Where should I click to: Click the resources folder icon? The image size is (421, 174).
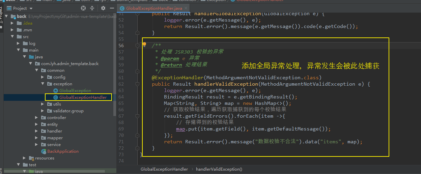pos(31,158)
